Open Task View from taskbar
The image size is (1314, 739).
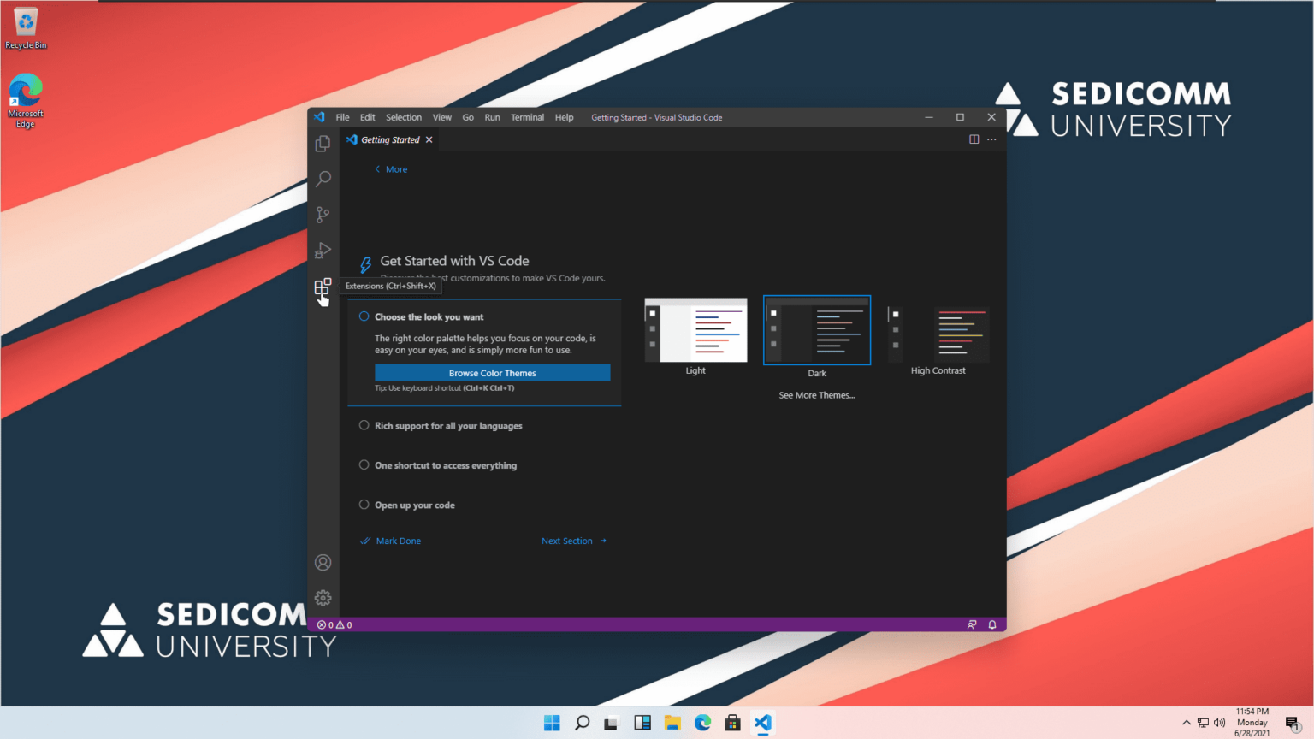[611, 723]
